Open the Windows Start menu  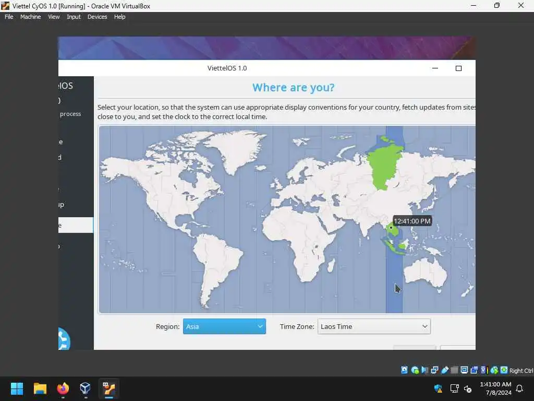(x=17, y=388)
